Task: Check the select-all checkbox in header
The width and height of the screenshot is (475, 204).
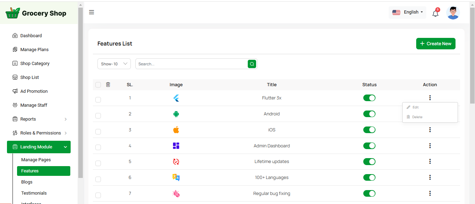Action: (x=98, y=85)
